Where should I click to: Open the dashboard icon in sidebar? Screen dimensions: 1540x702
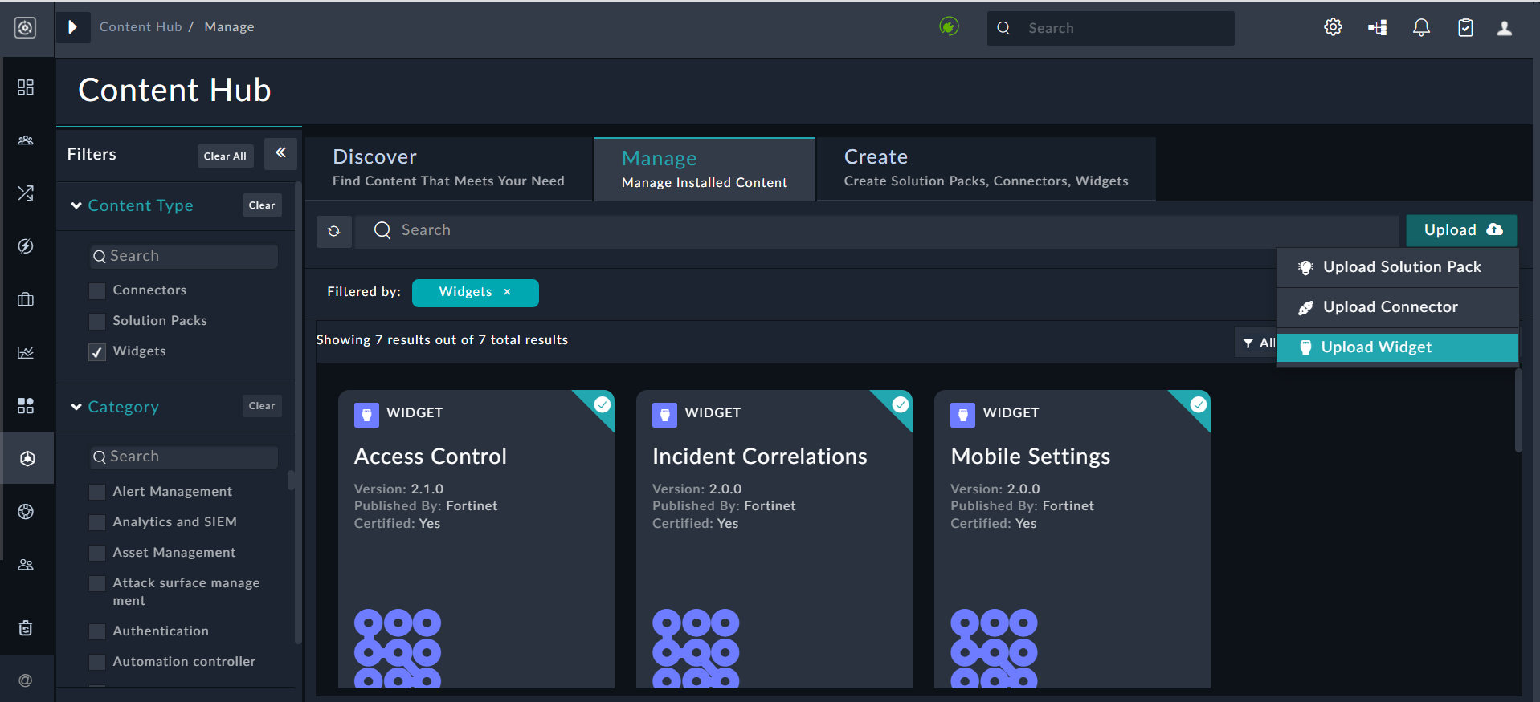(x=26, y=87)
